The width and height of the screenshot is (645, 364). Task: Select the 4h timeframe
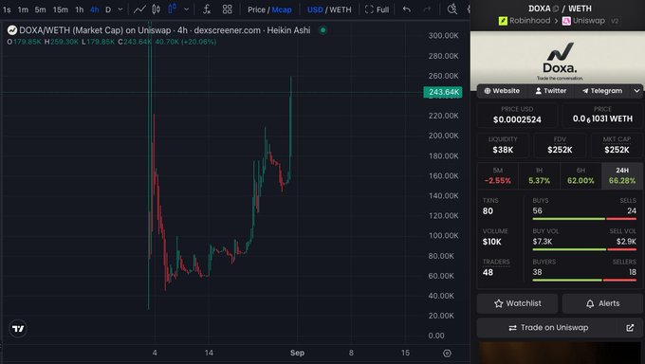95,9
